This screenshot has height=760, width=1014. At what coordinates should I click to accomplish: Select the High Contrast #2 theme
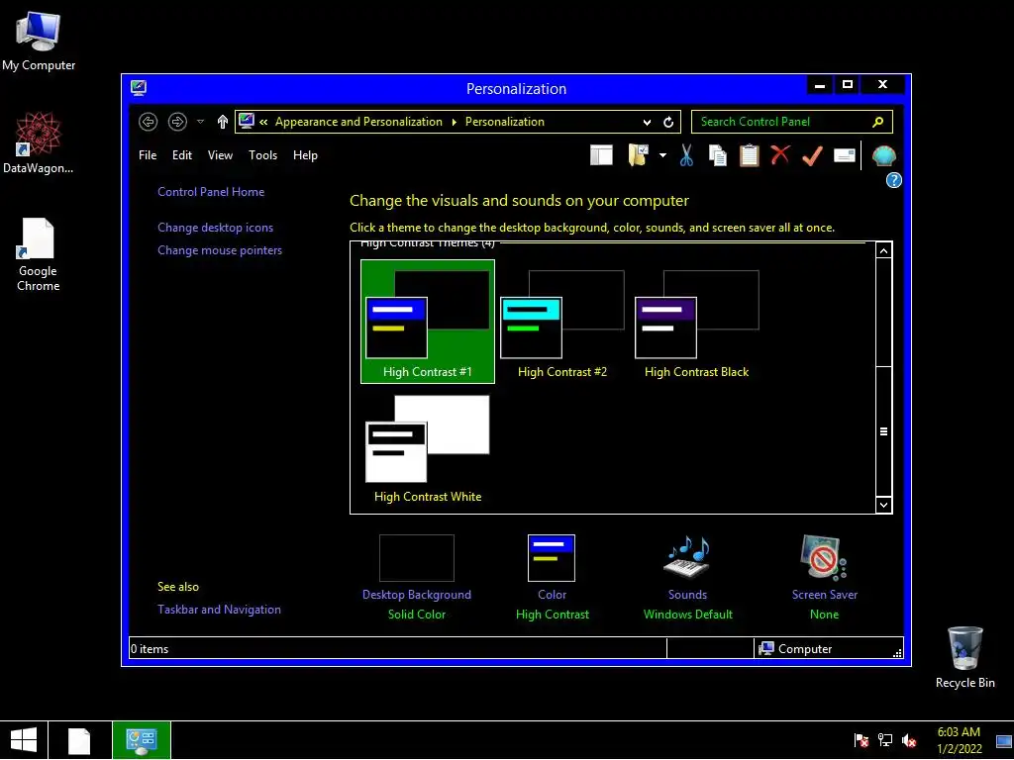pyautogui.click(x=562, y=322)
